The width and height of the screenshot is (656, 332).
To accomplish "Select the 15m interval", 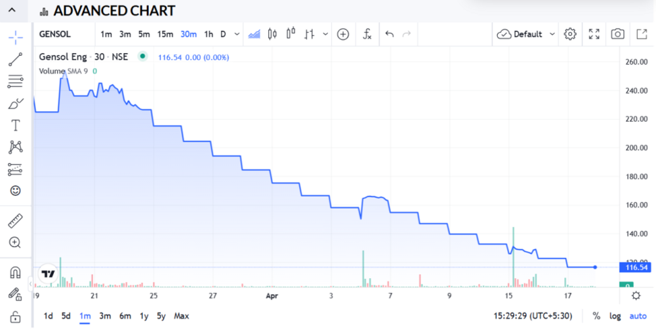I will point(165,34).
